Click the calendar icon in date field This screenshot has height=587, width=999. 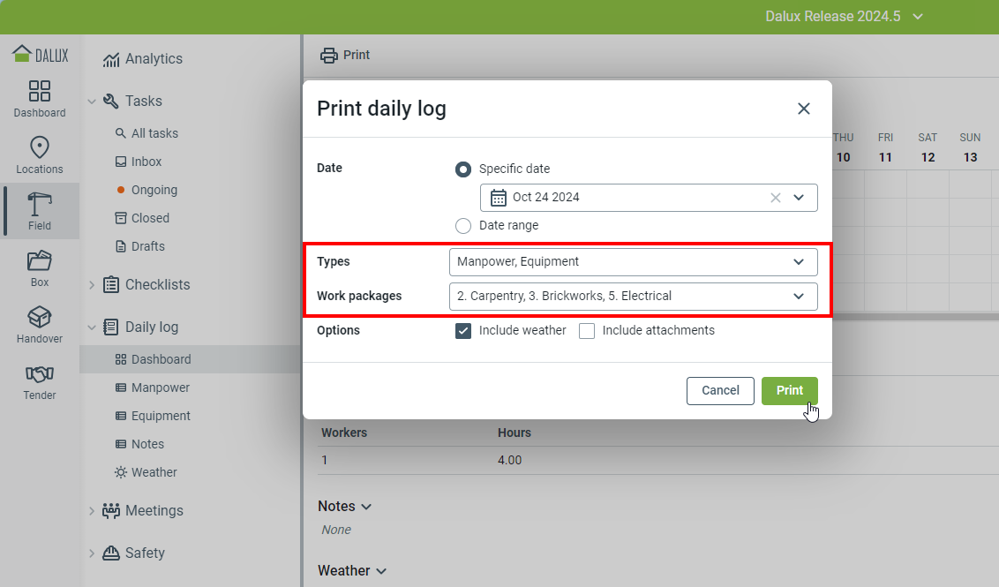tap(499, 198)
